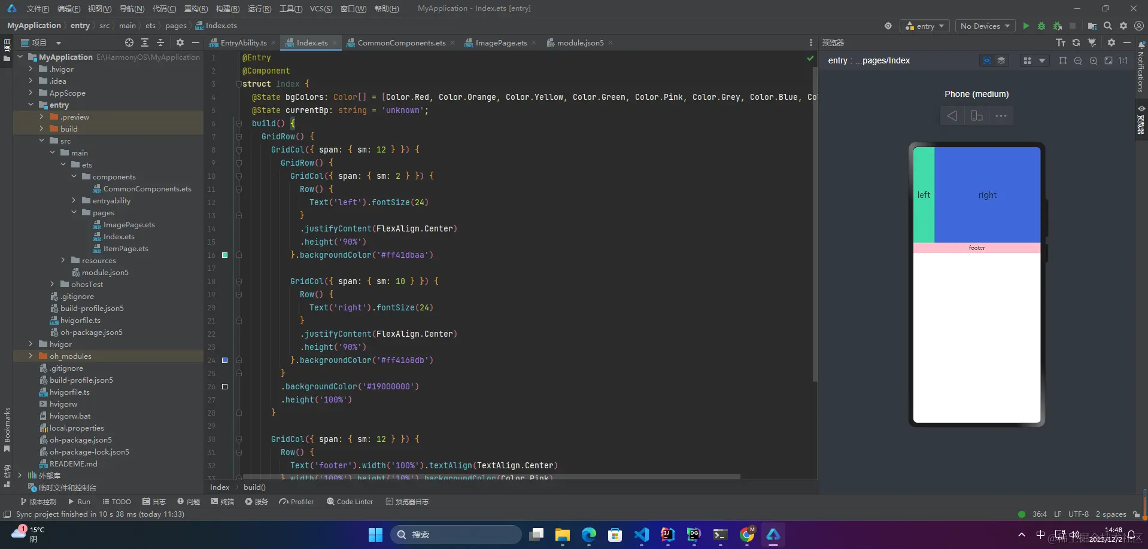Toggle the Previewer side tab with eye icon

tap(1141, 120)
